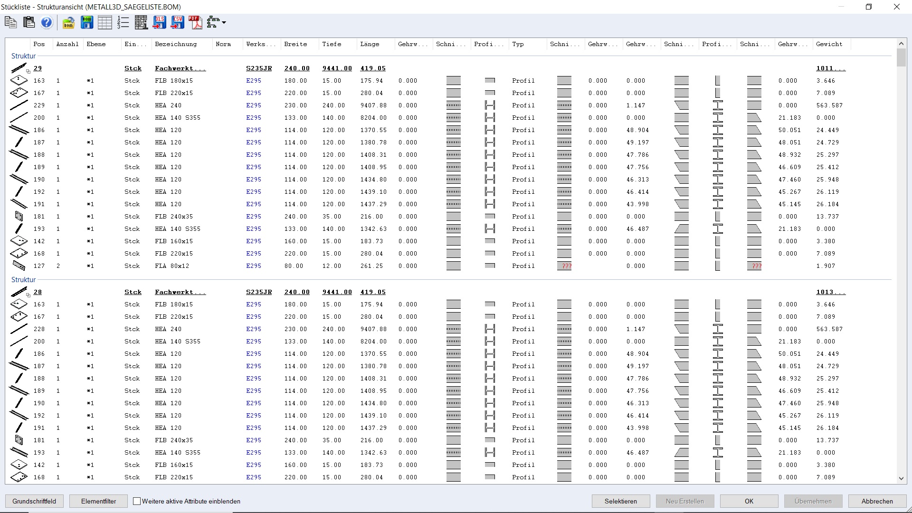
Task: Click the Selektieren button
Action: pyautogui.click(x=620, y=501)
